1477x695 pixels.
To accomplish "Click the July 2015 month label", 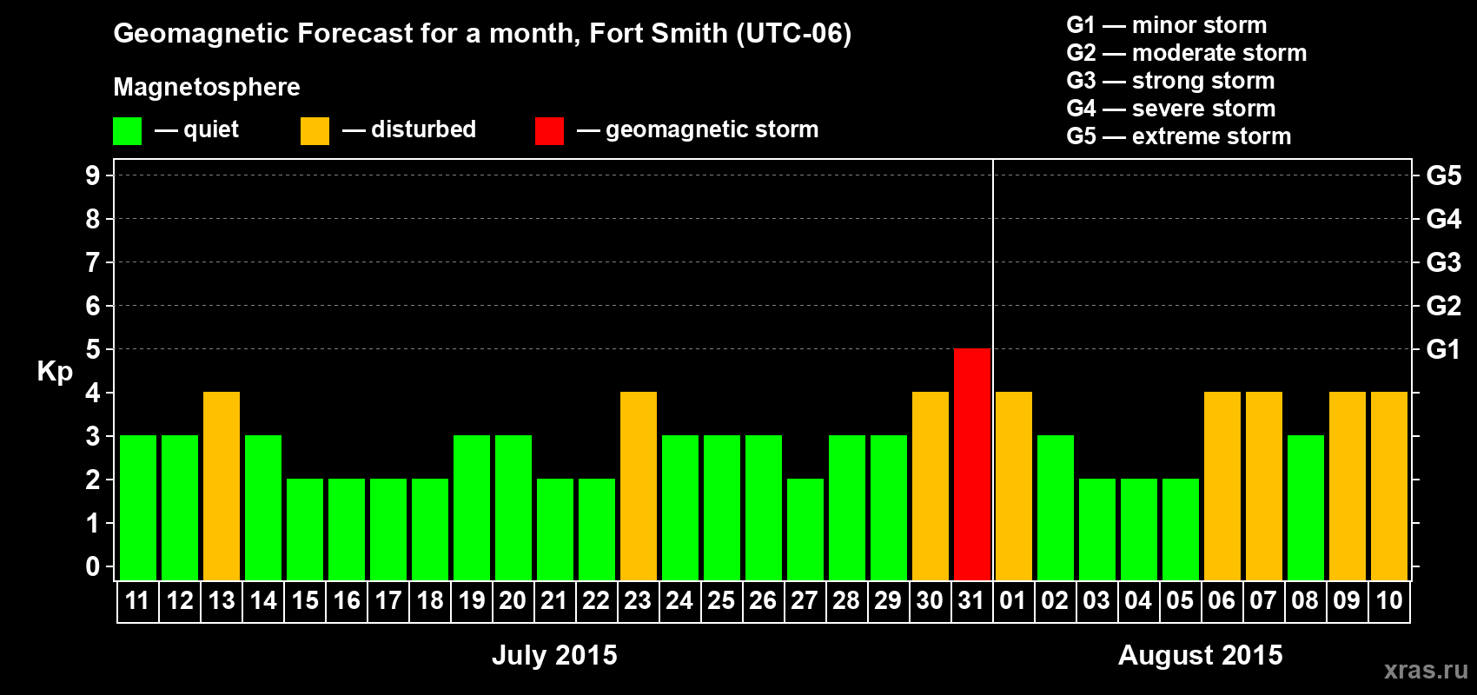I will click(554, 655).
